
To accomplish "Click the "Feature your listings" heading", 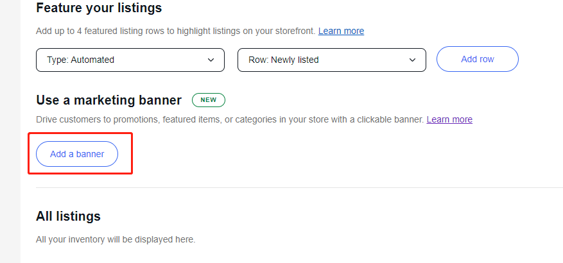I will coord(99,8).
